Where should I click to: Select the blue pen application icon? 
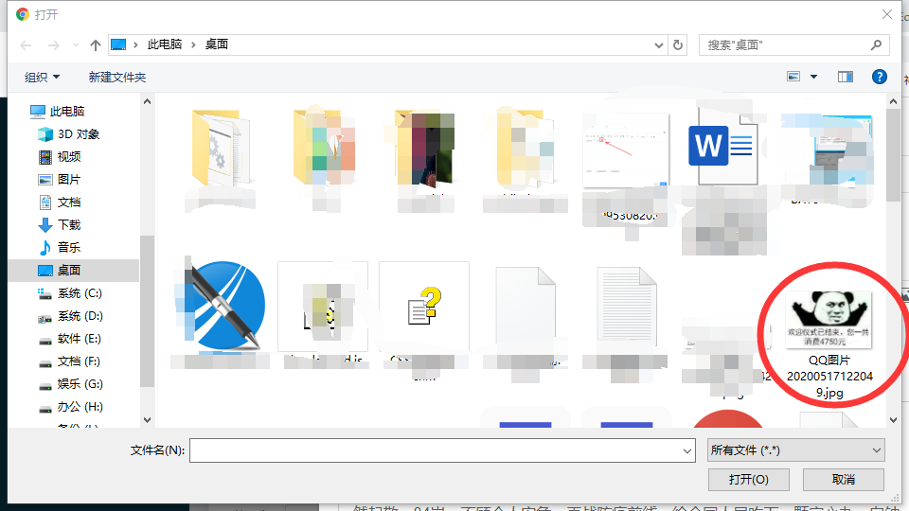point(221,306)
